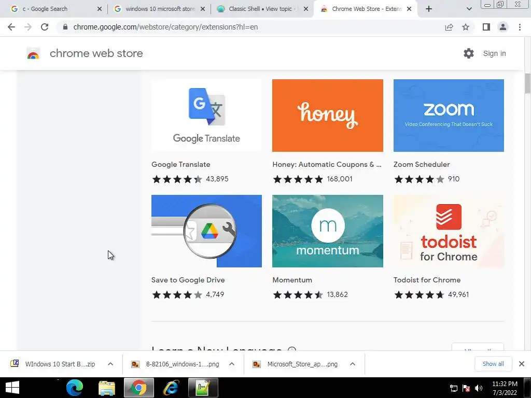Open the Chrome side panel
531x398 pixels.
point(486,27)
